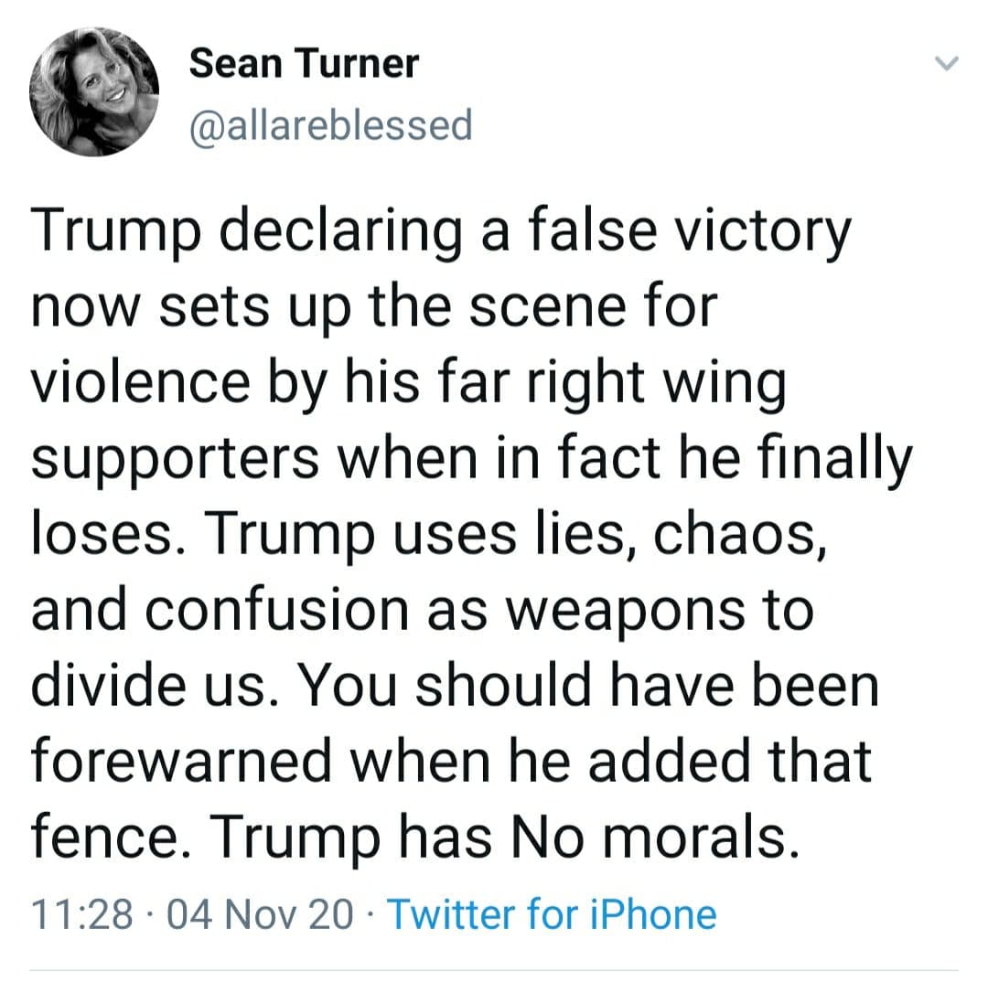The image size is (988, 982).
Task: Click the @allareblessed handle
Action: [x=330, y=124]
